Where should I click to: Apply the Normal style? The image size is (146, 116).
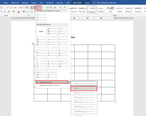(74, 10)
